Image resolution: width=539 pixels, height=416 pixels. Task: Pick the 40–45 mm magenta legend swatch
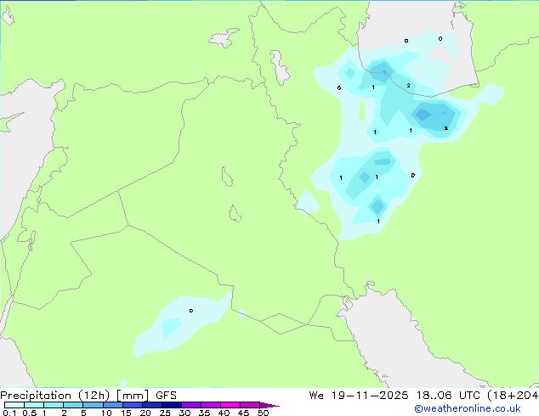(x=230, y=405)
